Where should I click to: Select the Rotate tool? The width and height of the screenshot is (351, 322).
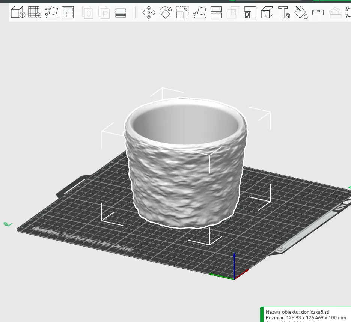(x=166, y=12)
